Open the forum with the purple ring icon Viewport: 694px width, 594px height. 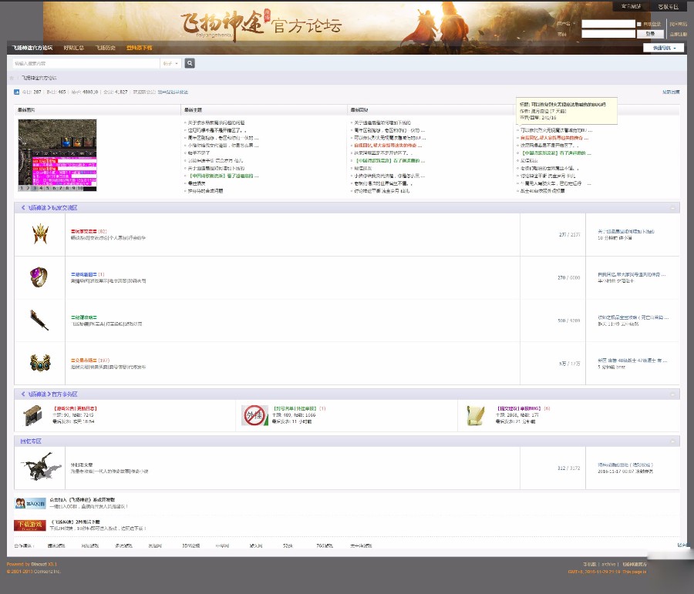pyautogui.click(x=40, y=277)
